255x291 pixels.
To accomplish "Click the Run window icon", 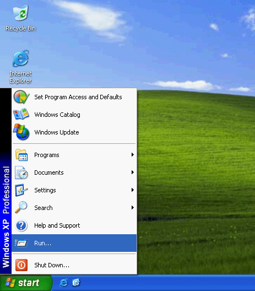I will [21, 243].
